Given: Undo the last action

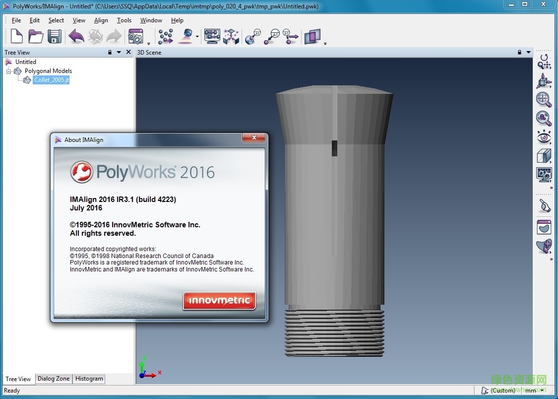Looking at the screenshot, I should click(x=75, y=36).
